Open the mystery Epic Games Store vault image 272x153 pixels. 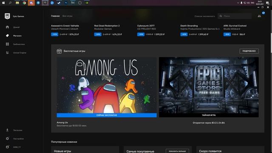[209, 85]
